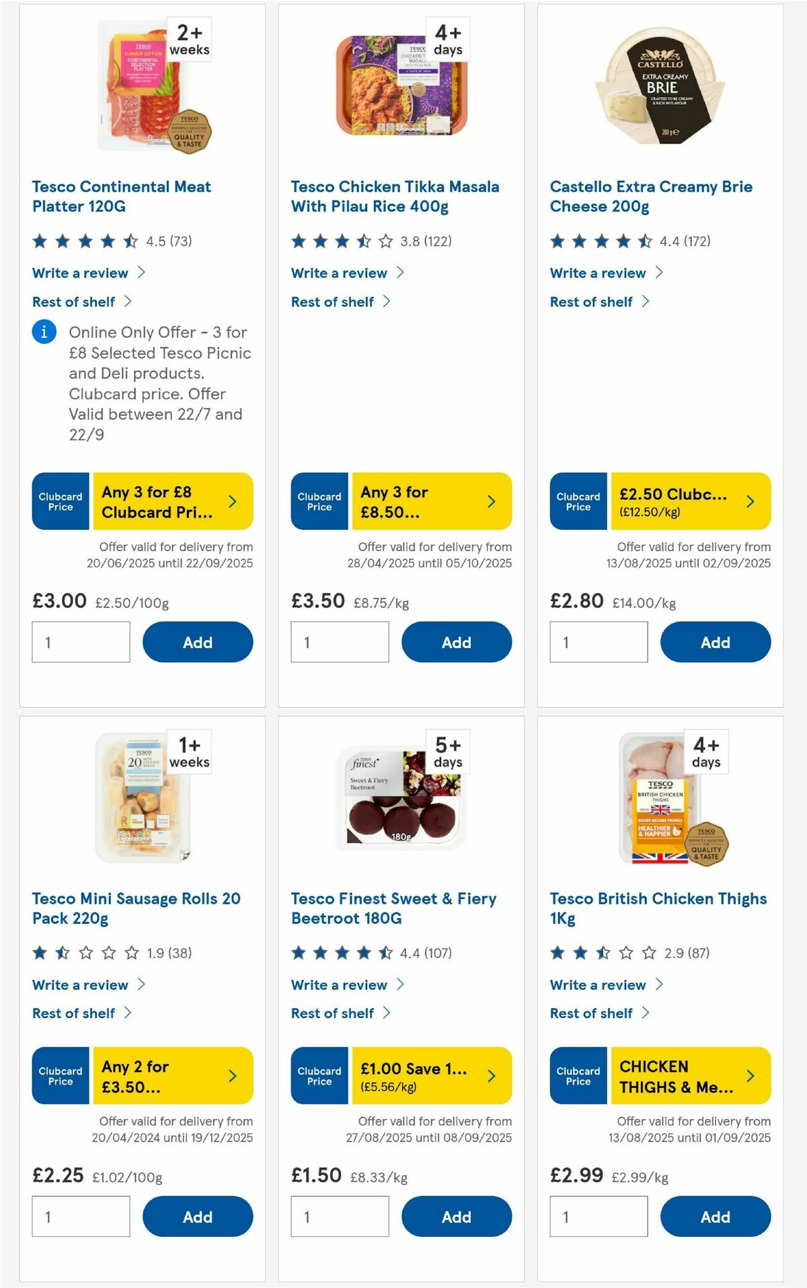The image size is (807, 1288).
Task: Expand the CHICKEN THIGHS offer banner arrow
Action: (x=750, y=1075)
